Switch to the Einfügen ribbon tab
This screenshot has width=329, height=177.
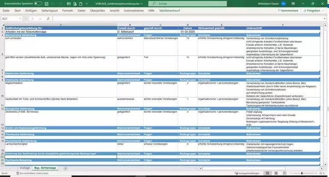(x=31, y=10)
